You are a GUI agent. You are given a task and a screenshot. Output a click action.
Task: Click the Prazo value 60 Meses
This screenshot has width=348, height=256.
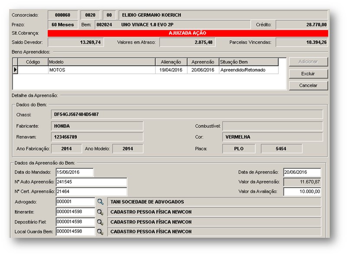pyautogui.click(x=63, y=25)
